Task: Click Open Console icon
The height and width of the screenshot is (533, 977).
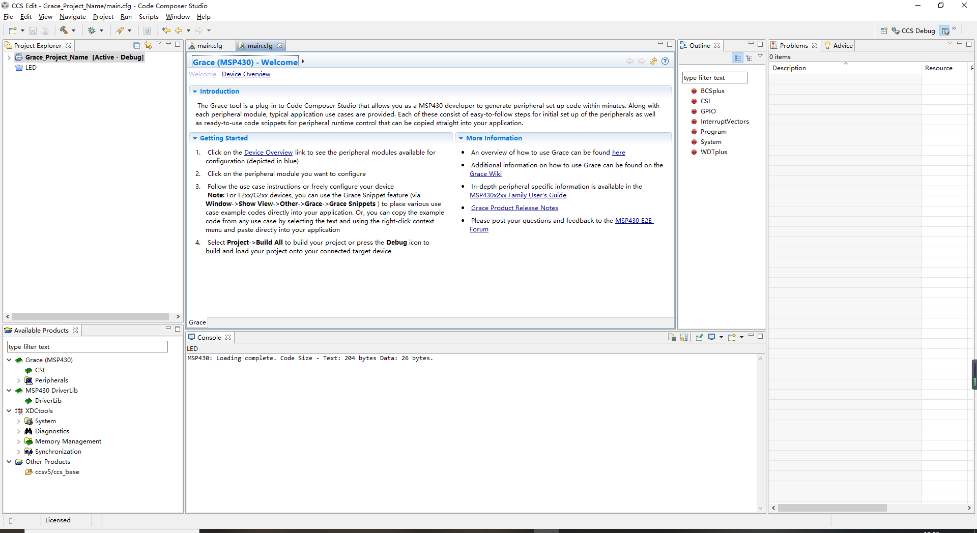Action: click(732, 337)
